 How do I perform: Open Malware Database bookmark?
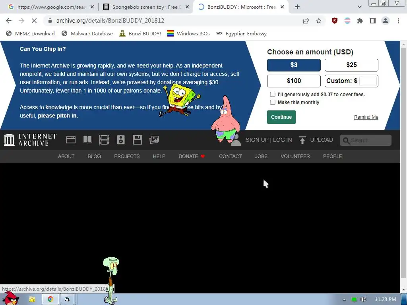pos(87,34)
